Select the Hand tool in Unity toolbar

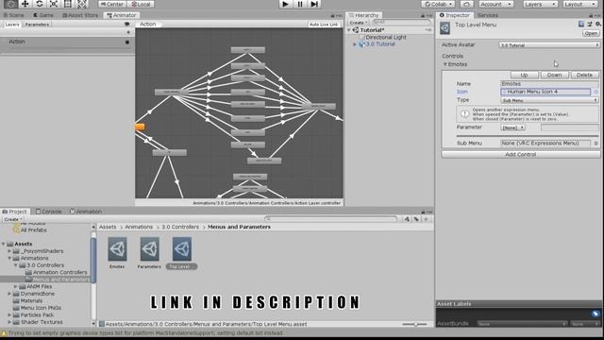click(x=10, y=4)
